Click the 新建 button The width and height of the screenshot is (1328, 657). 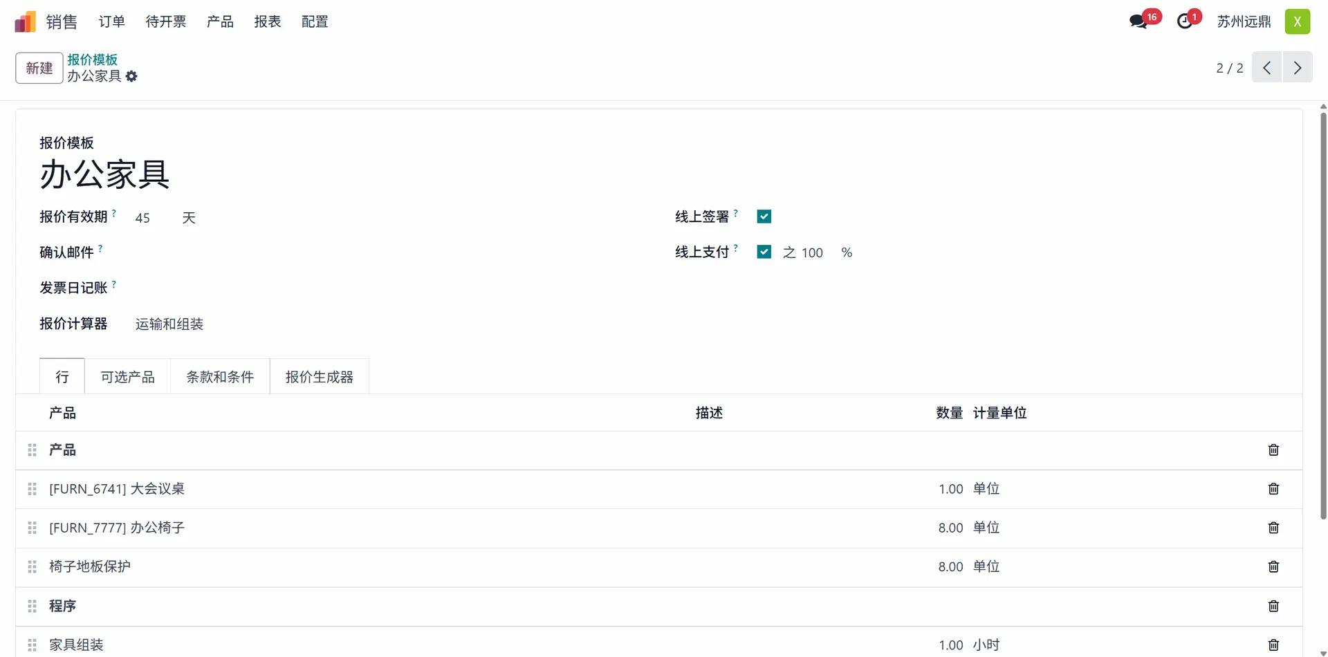39,68
